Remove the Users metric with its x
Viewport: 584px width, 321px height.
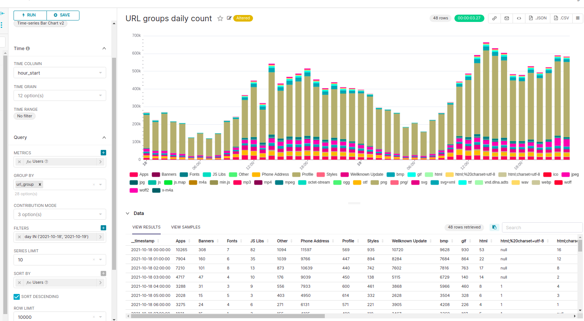tap(19, 162)
